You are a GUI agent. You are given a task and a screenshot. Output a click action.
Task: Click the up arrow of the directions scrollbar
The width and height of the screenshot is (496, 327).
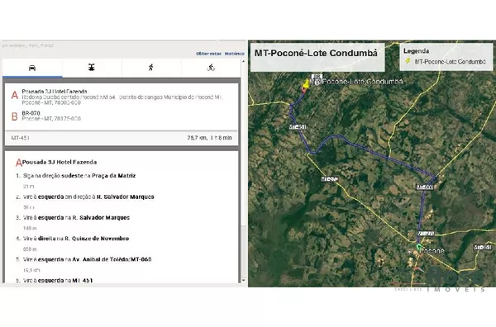243,61
